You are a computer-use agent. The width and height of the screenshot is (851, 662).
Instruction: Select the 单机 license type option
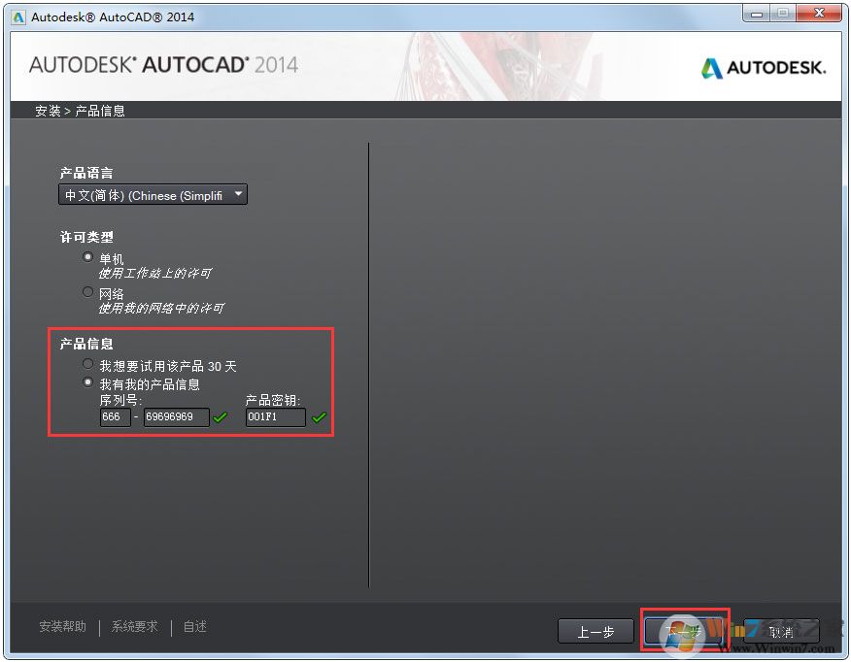[x=88, y=257]
